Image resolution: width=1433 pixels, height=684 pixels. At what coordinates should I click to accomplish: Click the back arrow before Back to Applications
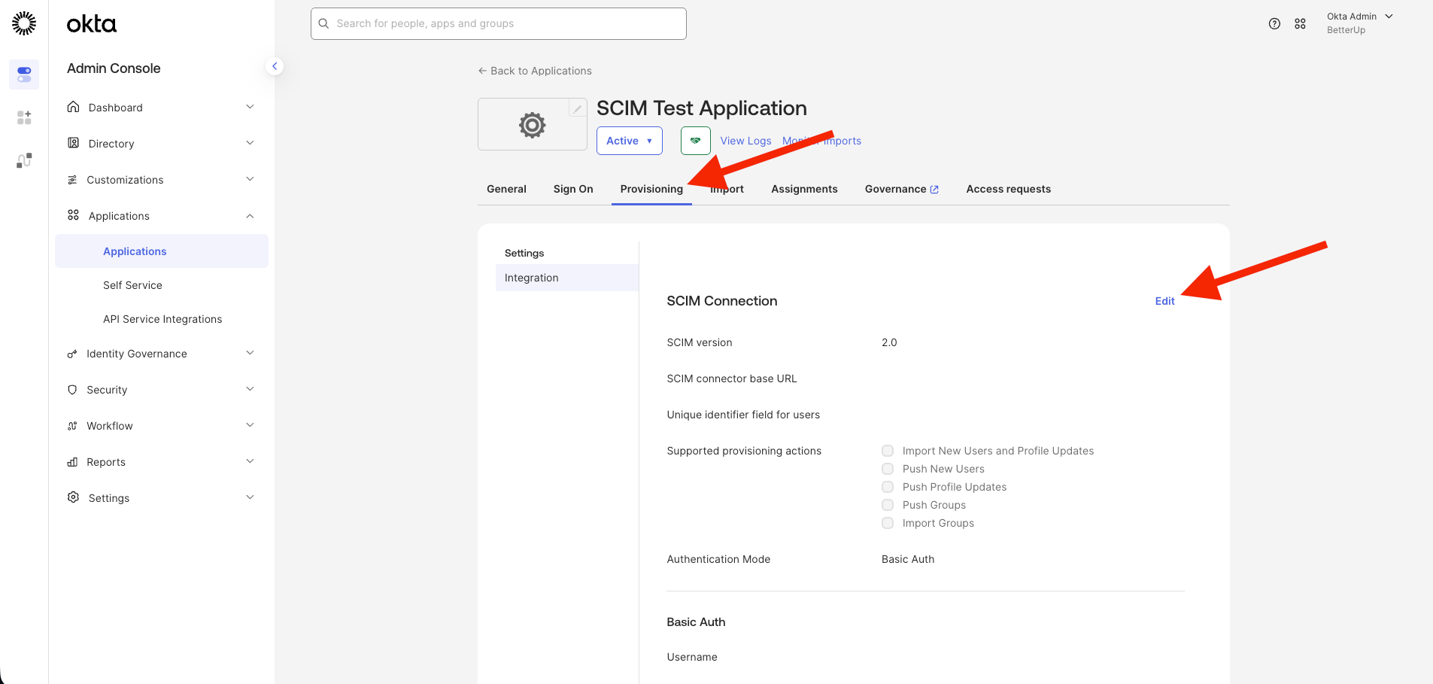click(482, 71)
